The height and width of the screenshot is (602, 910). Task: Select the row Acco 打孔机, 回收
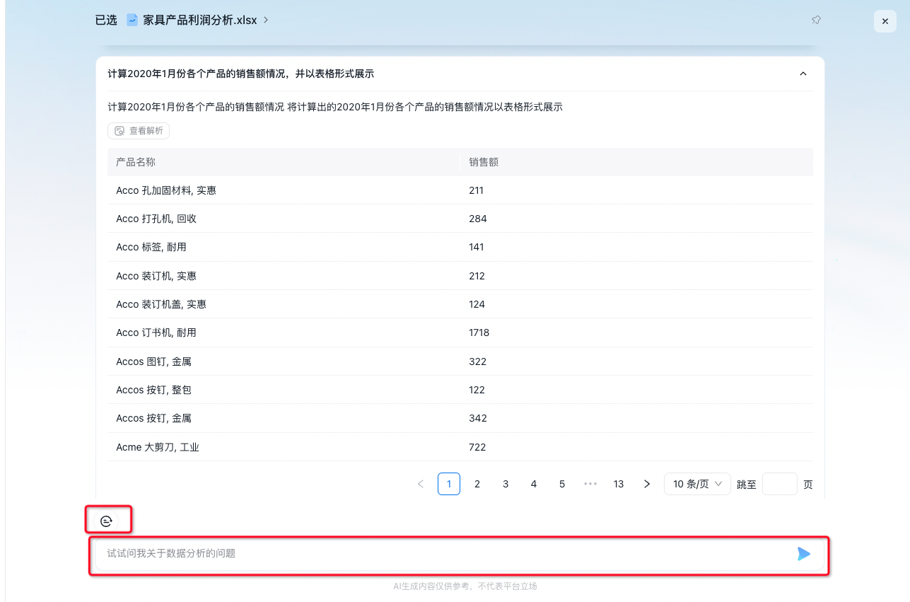[460, 219]
